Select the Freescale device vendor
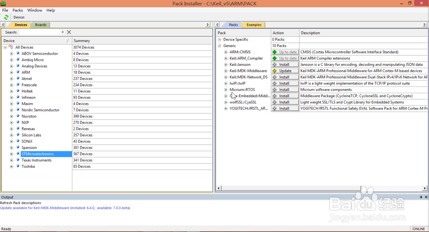 tap(29, 85)
